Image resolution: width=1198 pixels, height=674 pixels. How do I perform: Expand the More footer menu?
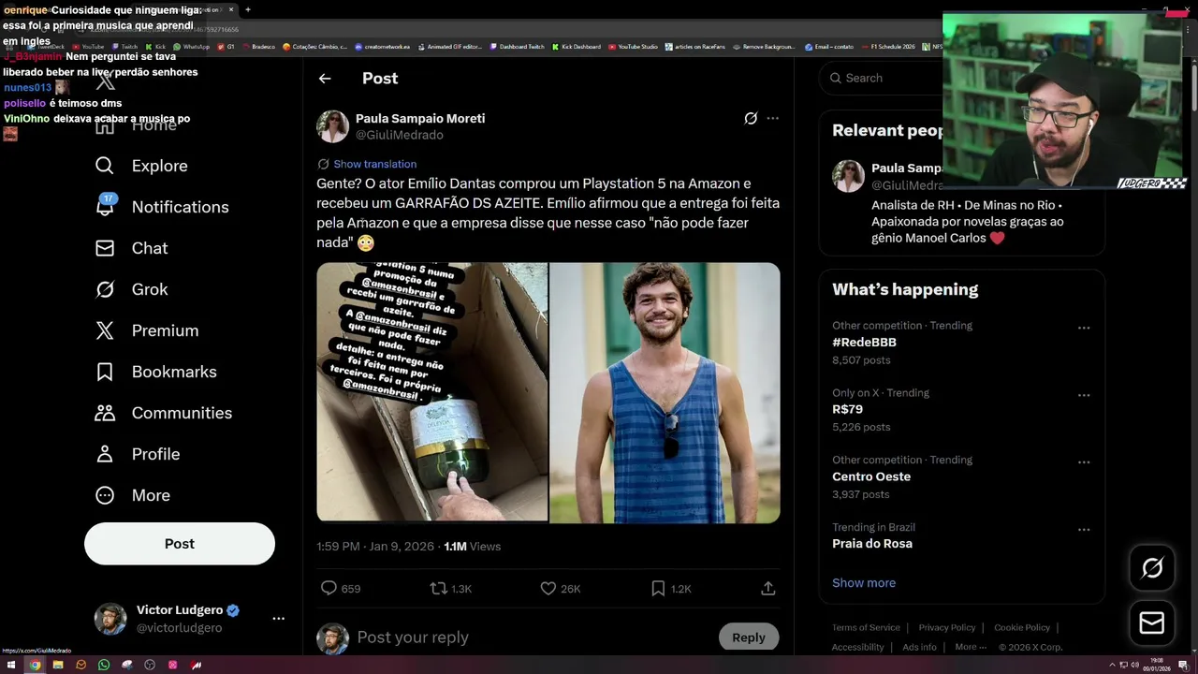click(x=971, y=648)
